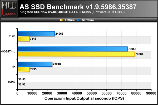Click the 50000 axis tick label

coord(92,93)
